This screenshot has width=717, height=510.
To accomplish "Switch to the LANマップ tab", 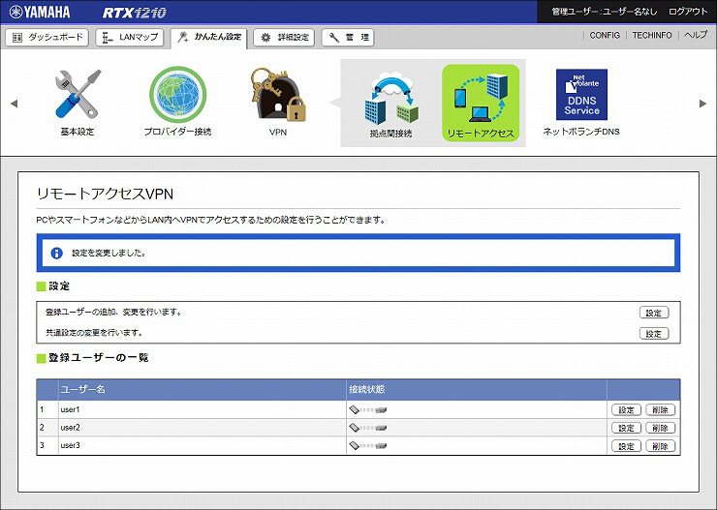I will click(130, 38).
